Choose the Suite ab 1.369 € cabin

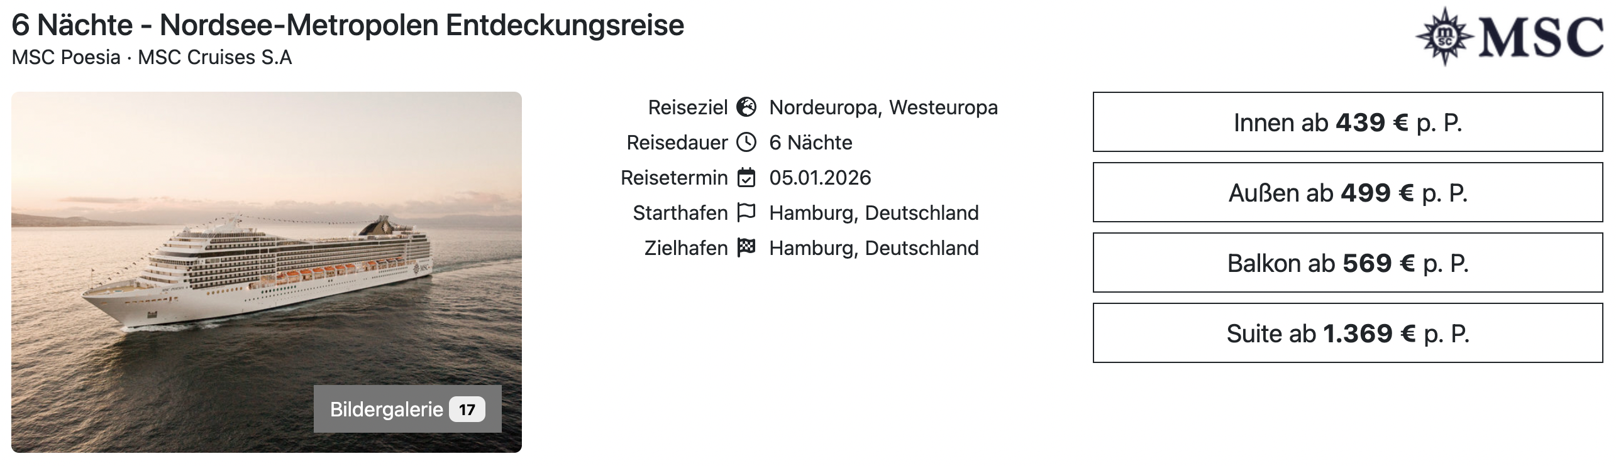(x=1348, y=333)
